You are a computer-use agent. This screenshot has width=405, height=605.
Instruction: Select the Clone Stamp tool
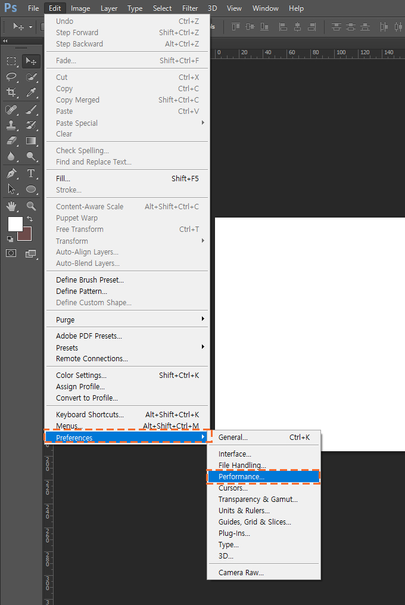pos(11,125)
